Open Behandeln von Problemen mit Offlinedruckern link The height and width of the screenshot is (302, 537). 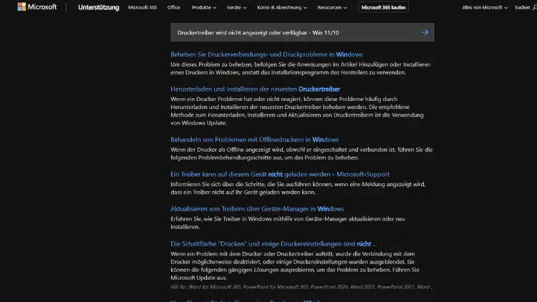(x=254, y=140)
